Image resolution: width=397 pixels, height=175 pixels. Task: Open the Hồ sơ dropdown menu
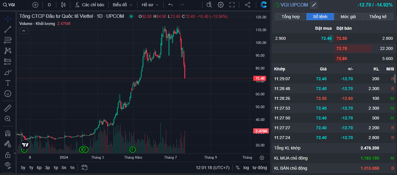click(x=150, y=5)
